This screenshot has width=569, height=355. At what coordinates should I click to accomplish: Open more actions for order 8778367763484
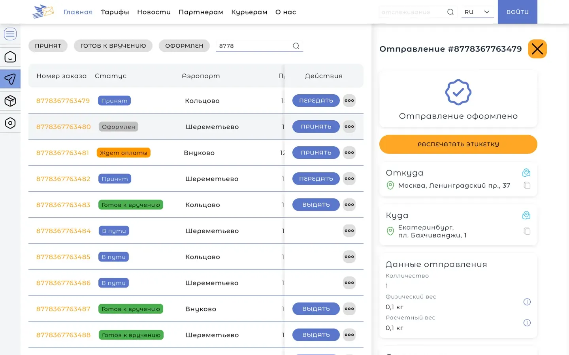(x=349, y=231)
